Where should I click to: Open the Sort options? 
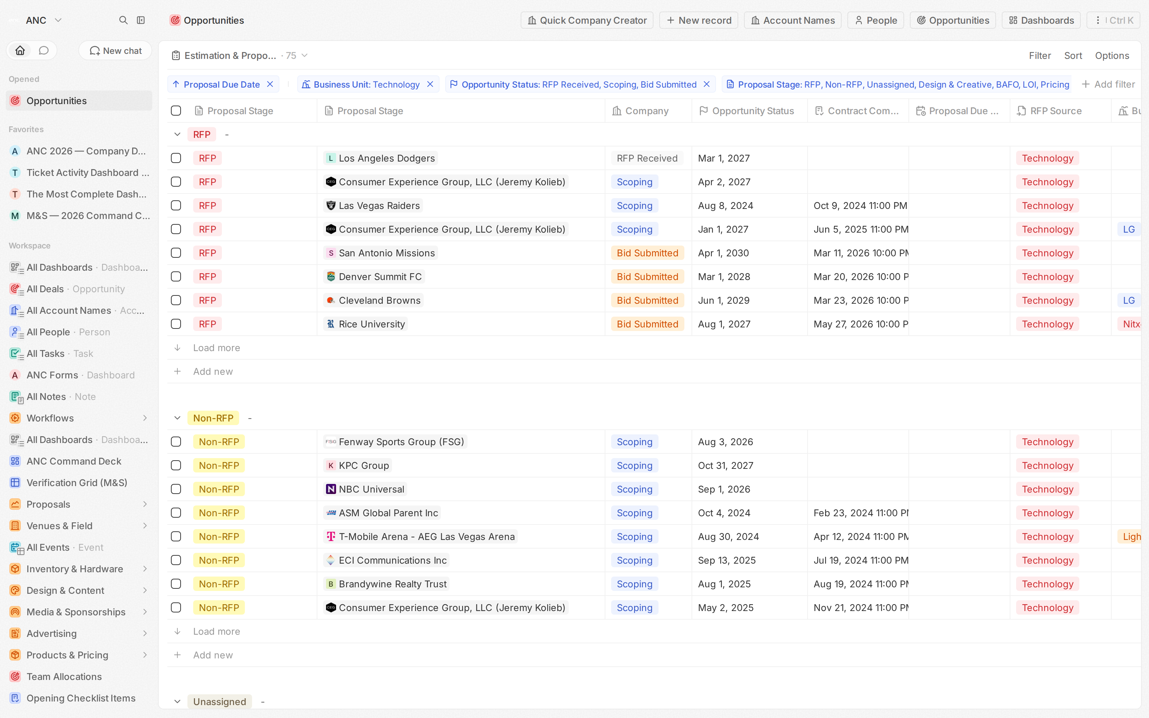click(x=1073, y=56)
